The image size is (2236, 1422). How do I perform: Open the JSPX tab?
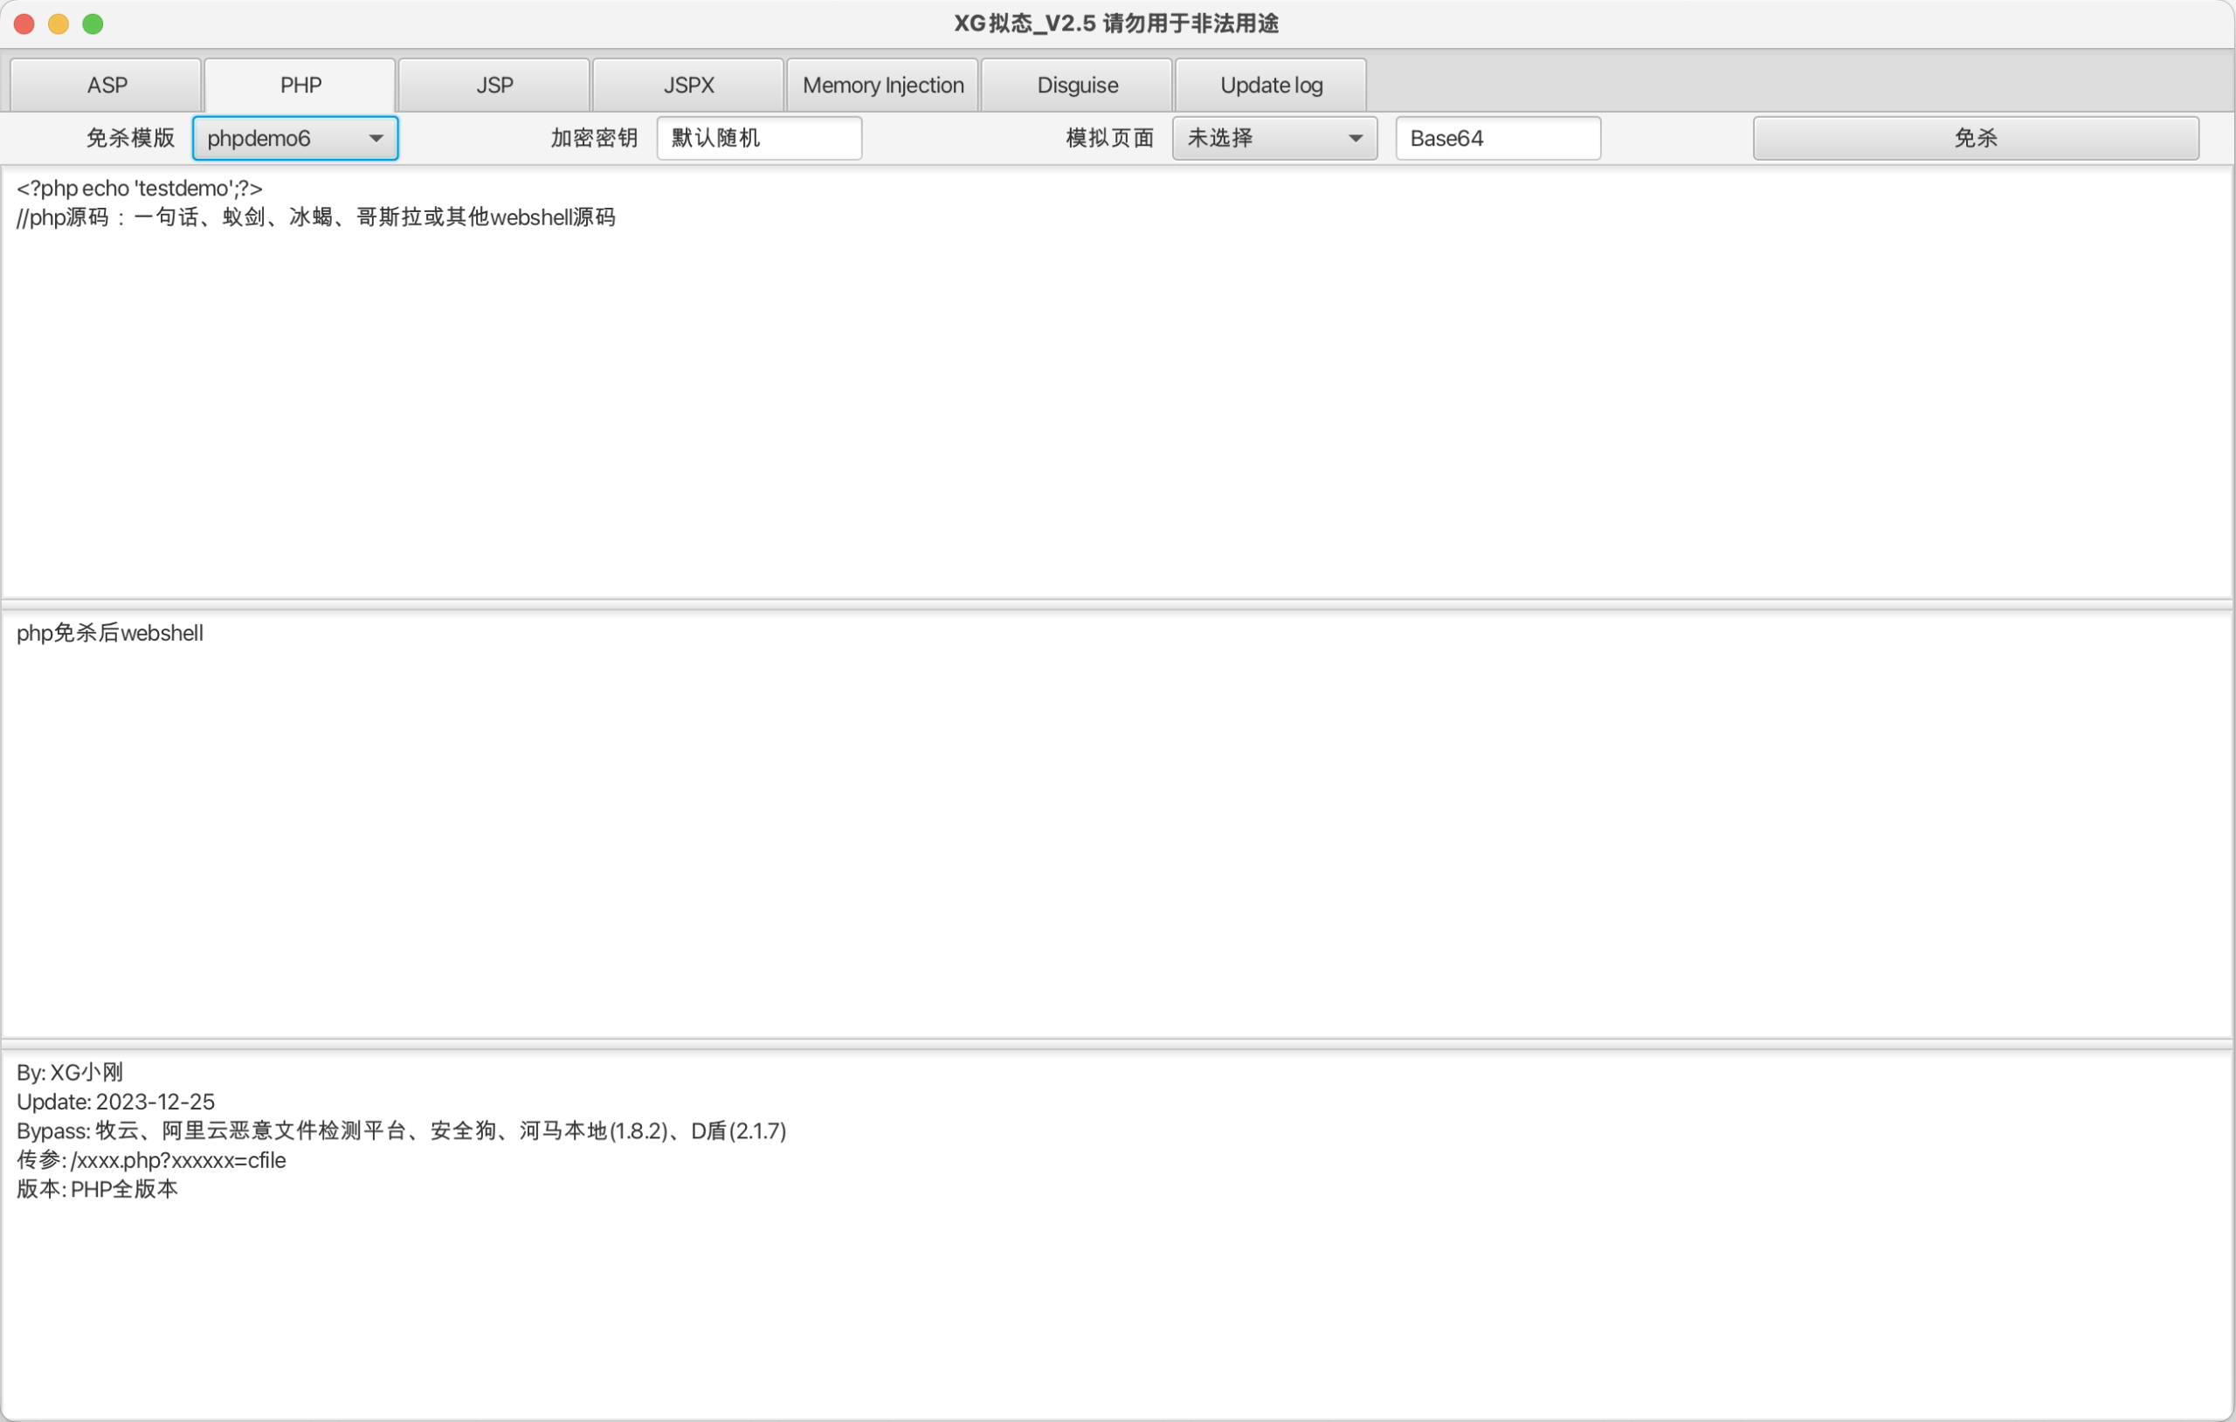pyautogui.click(x=688, y=84)
